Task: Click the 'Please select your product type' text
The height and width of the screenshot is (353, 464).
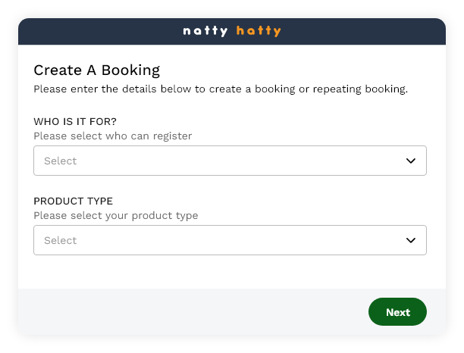Action: tap(115, 216)
